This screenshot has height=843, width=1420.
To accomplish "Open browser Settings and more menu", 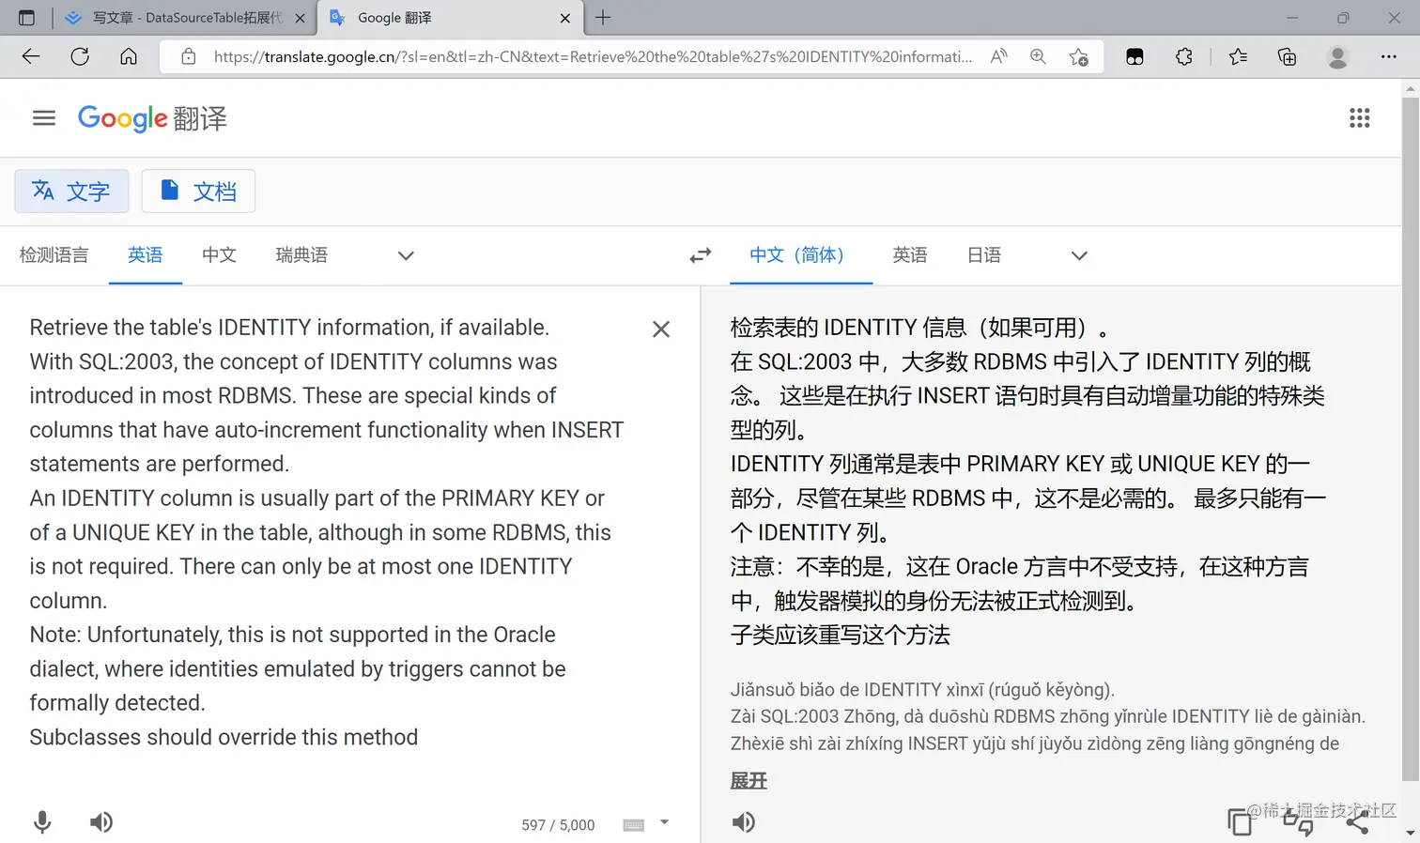I will [x=1389, y=57].
